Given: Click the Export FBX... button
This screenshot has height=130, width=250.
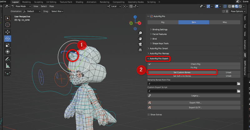Looking at the screenshot, I should coord(194,103).
